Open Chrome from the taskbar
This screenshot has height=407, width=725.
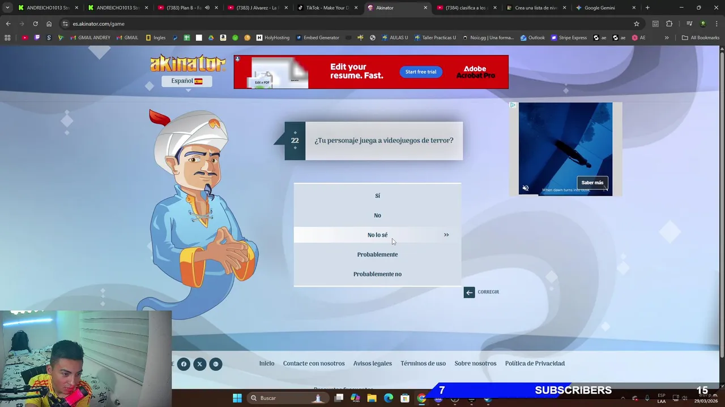(x=421, y=398)
